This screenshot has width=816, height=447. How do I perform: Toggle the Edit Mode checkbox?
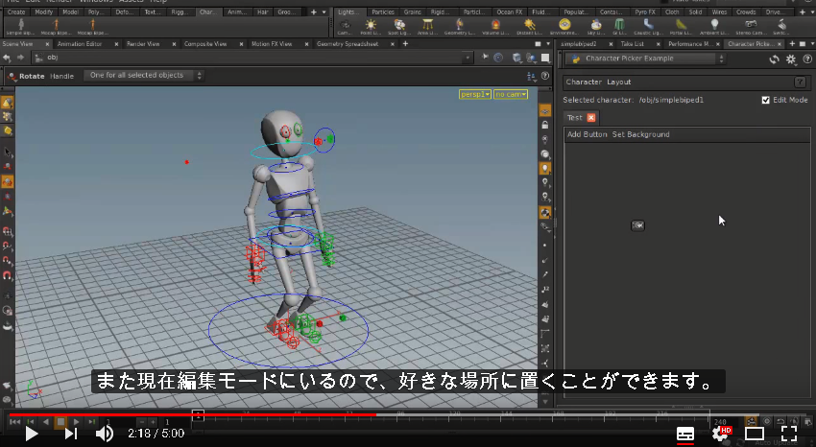tap(765, 100)
